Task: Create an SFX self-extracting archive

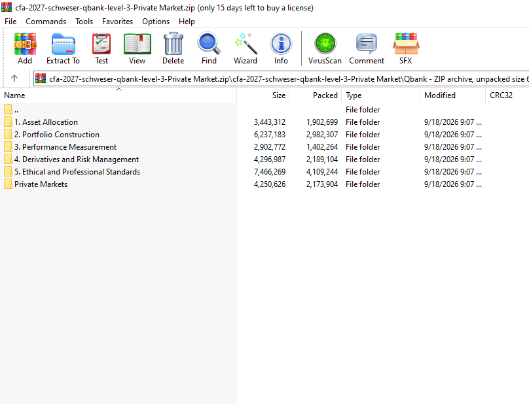Action: pyautogui.click(x=405, y=48)
